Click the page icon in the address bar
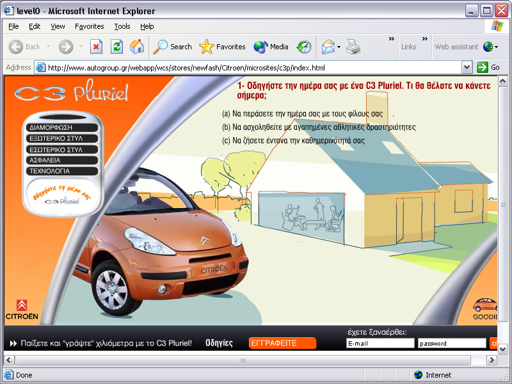The image size is (512, 384). tap(40, 68)
